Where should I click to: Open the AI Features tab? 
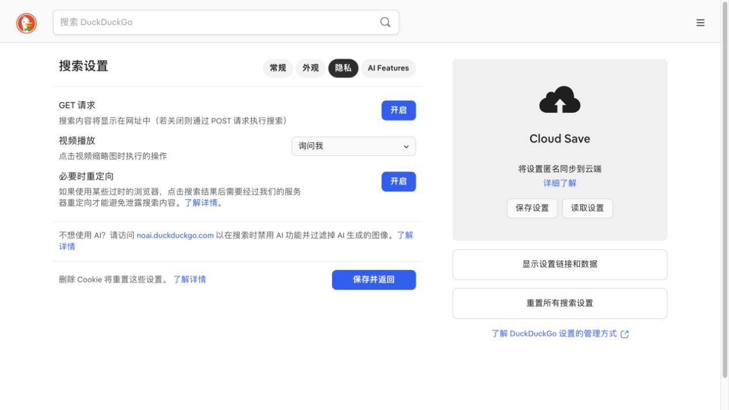pos(388,68)
